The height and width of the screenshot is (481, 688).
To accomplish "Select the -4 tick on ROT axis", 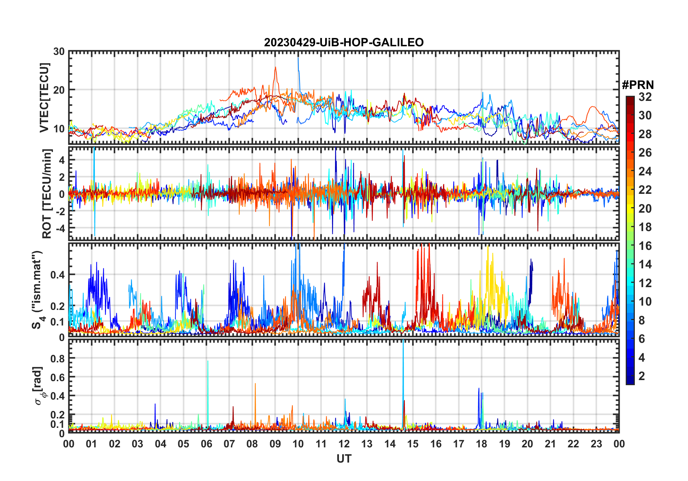I will point(60,228).
